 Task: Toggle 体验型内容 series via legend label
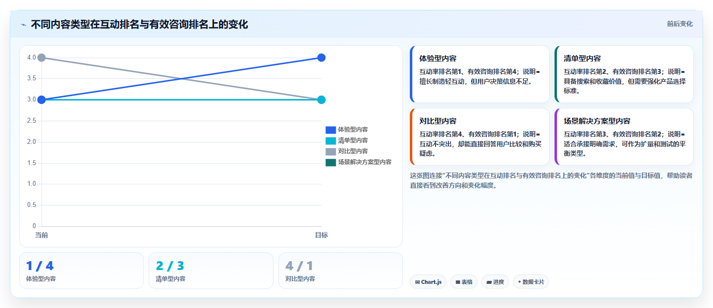point(353,130)
